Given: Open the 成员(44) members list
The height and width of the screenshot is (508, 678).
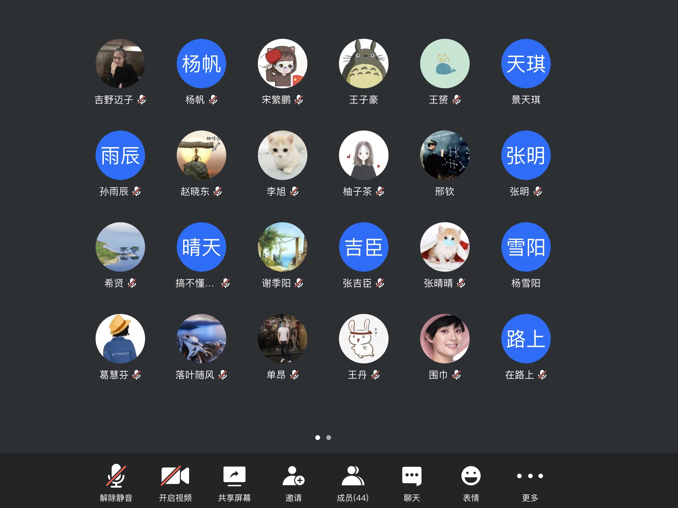Looking at the screenshot, I should (x=352, y=476).
